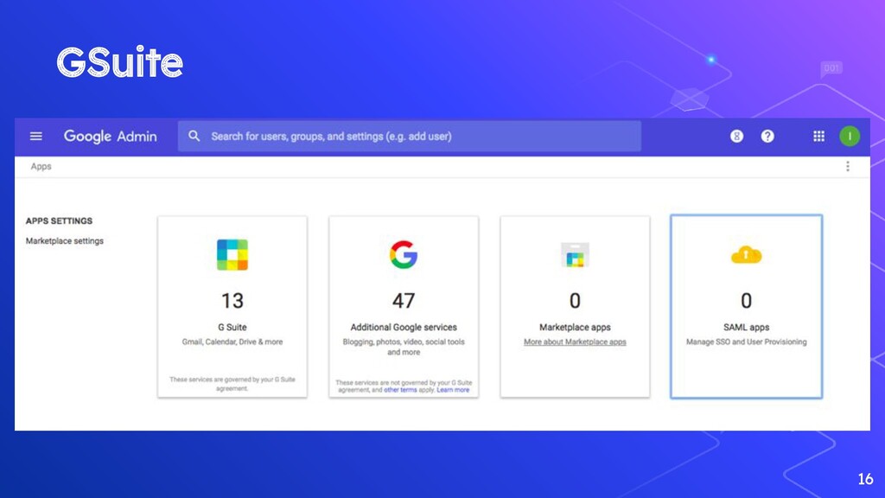Open the Google apps grid launcher
Screen dimensions: 885x498
coord(819,136)
